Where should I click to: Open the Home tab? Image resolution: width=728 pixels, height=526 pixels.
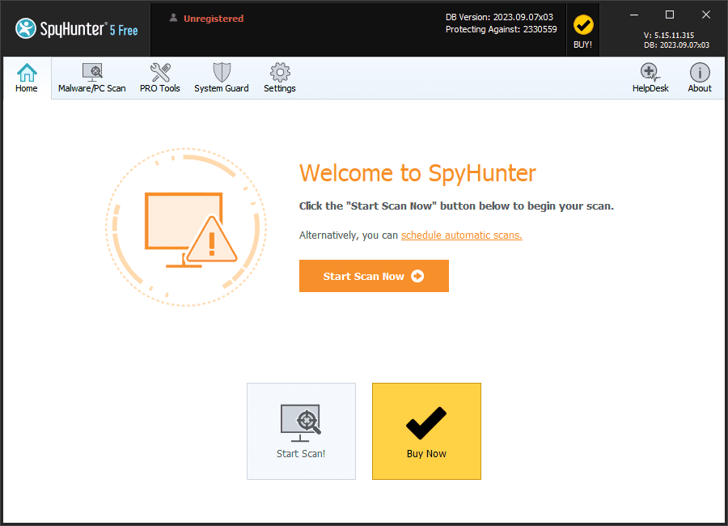coord(27,78)
